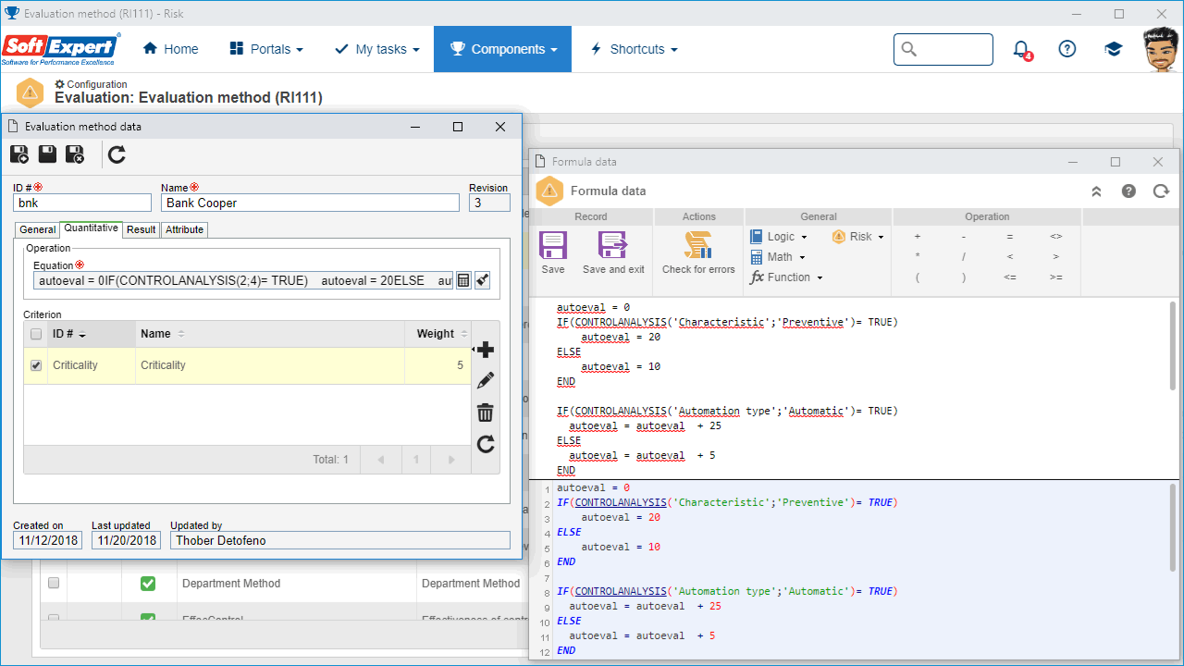Open the user avatar profile
Image resolution: width=1184 pixels, height=666 pixels.
pos(1161,49)
